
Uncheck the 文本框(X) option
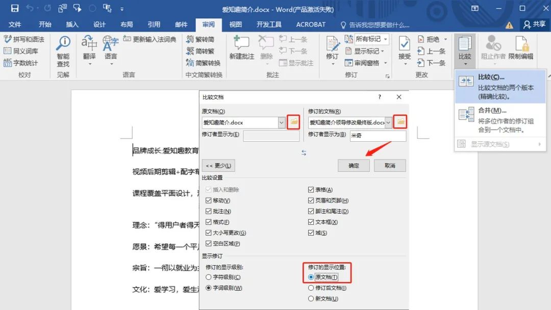[311, 222]
